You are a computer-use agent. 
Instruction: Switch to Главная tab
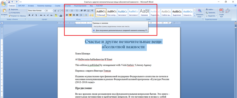coord(12,6)
